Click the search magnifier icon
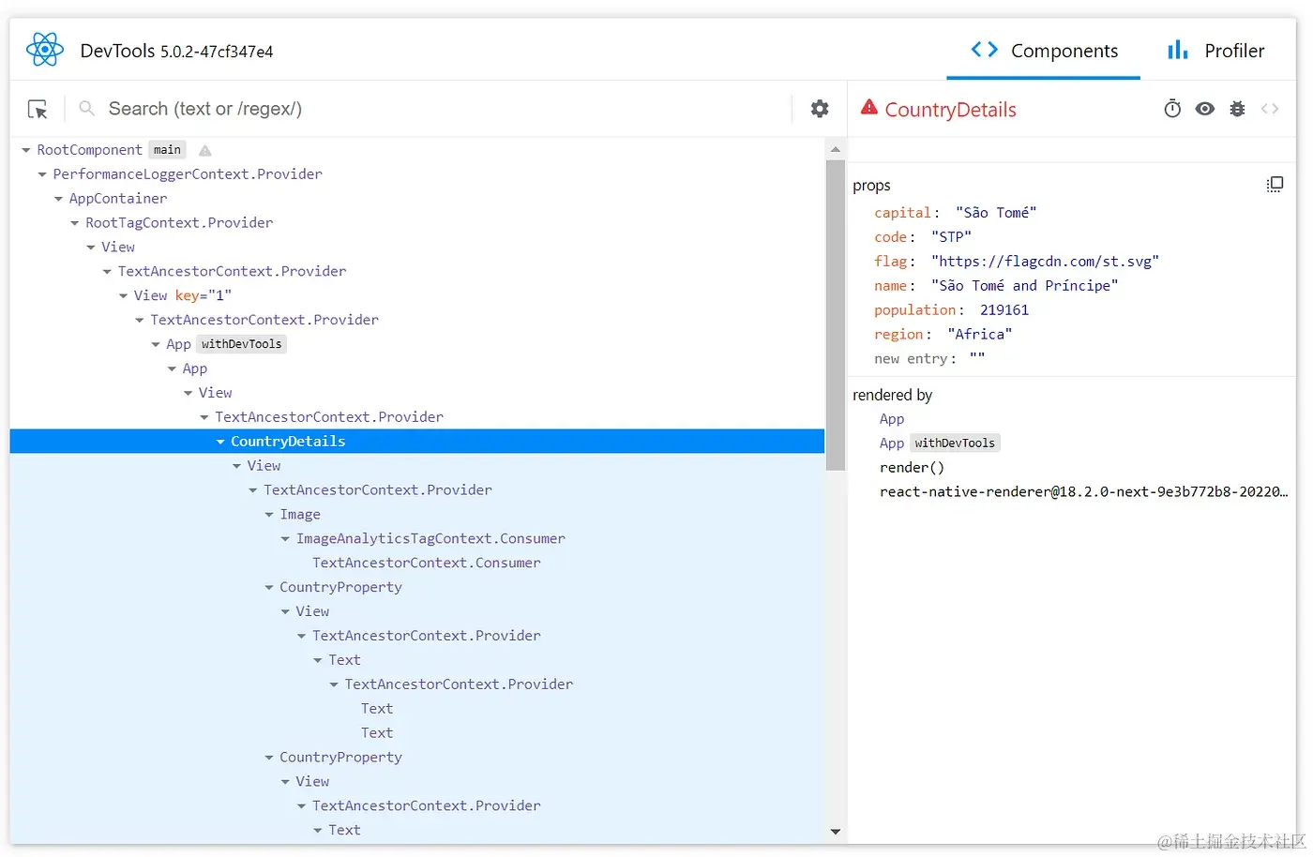 (86, 109)
